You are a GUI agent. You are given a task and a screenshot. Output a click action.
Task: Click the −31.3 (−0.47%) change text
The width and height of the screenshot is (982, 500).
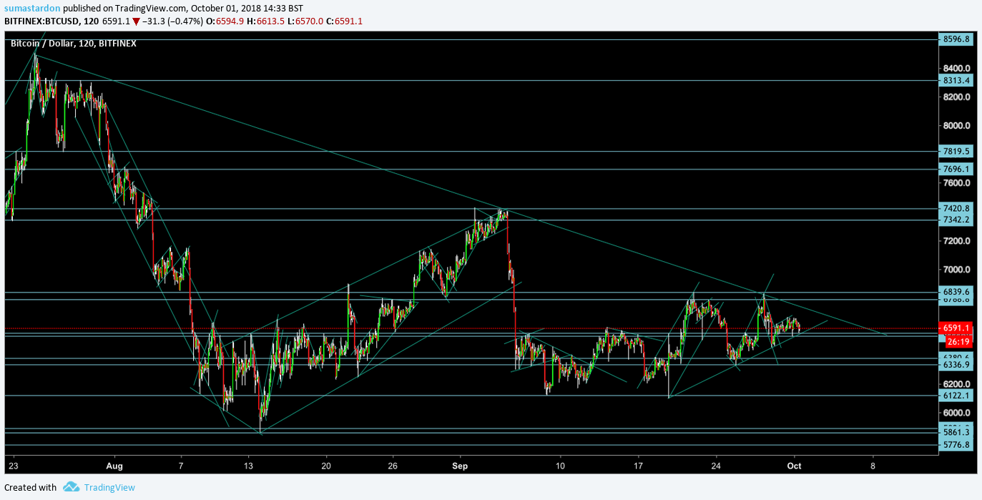[172, 21]
